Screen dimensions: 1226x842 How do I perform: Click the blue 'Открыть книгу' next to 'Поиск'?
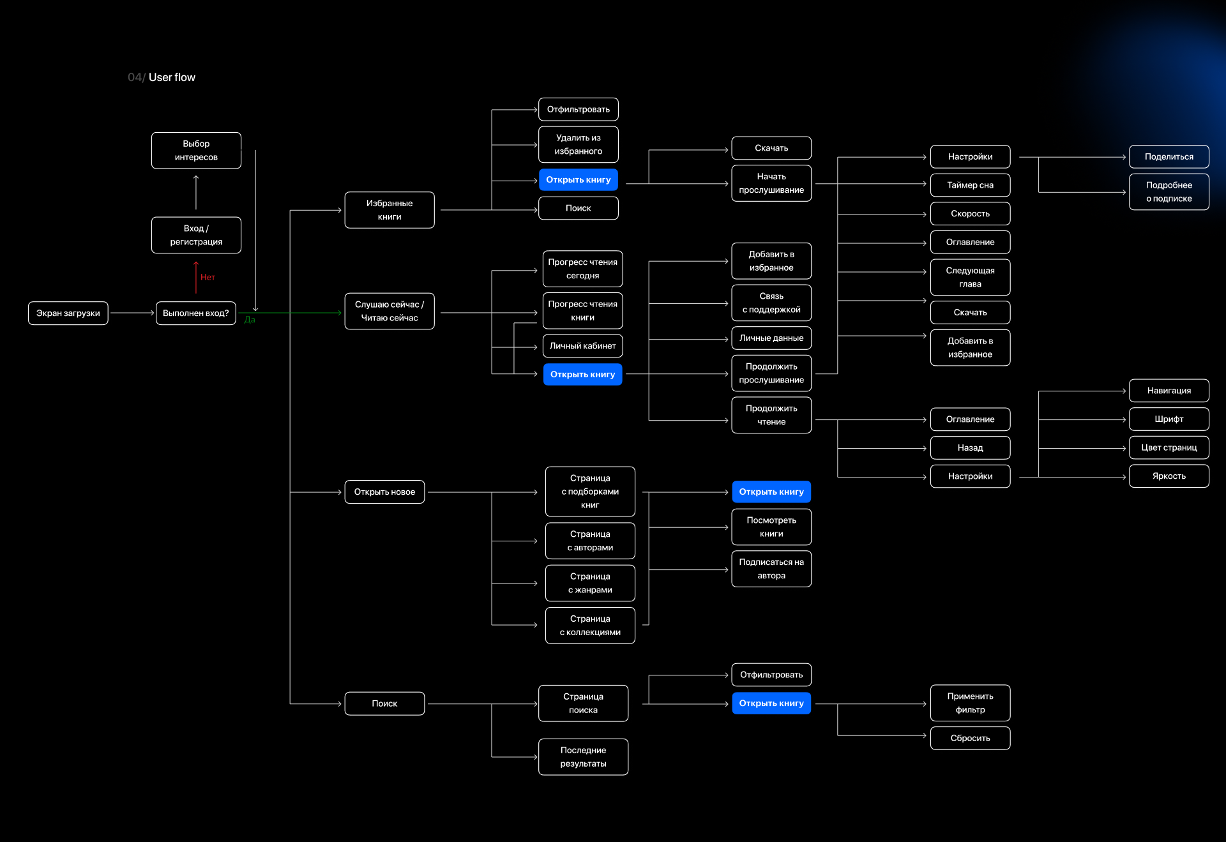coord(578,180)
